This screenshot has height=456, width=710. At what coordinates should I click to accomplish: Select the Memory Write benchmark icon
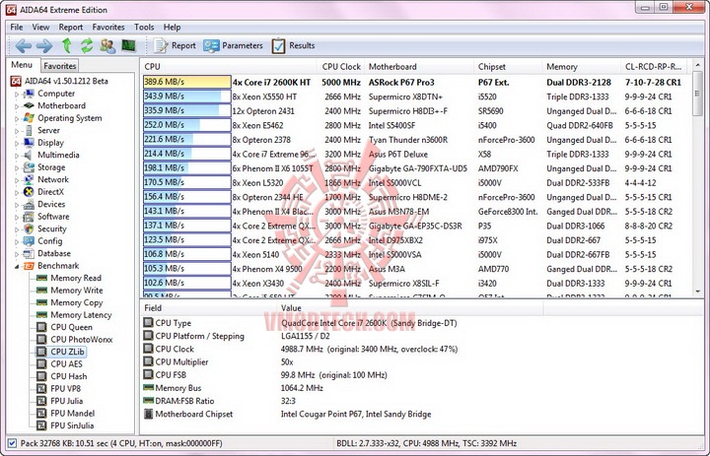[41, 290]
